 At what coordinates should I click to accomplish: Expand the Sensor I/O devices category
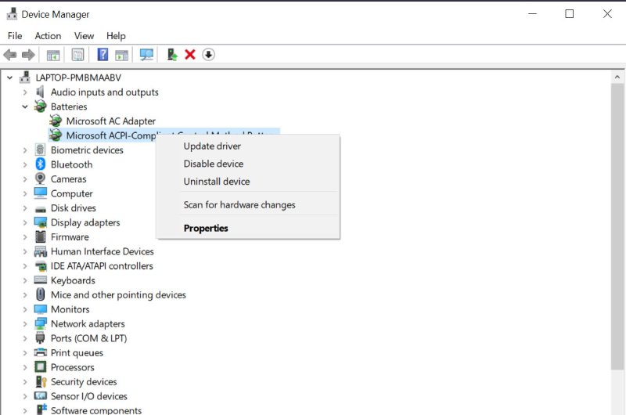[x=25, y=396]
